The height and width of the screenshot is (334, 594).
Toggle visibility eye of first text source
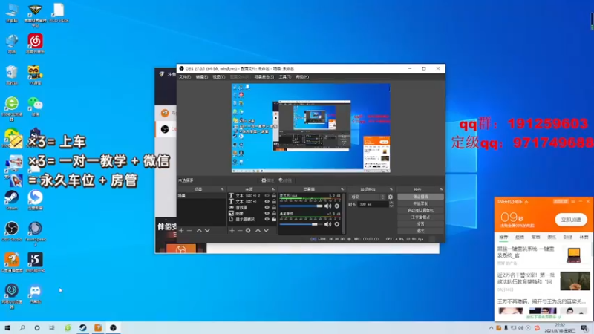pos(267,196)
